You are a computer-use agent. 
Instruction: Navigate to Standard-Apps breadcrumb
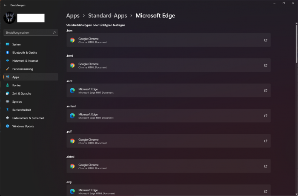(108, 16)
